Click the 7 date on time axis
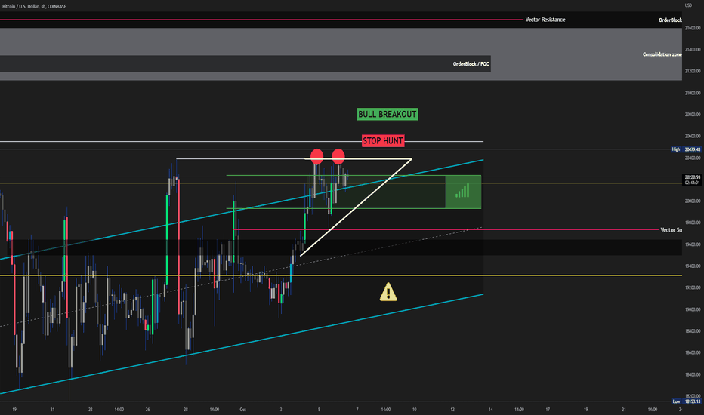The width and height of the screenshot is (704, 415). (357, 410)
